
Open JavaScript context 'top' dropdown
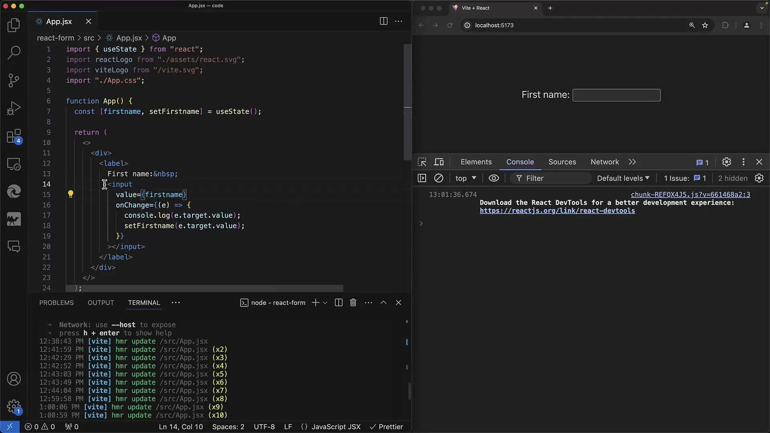466,178
